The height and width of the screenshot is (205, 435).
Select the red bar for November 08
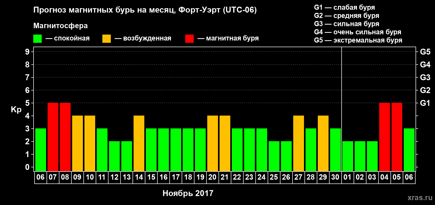pyautogui.click(x=65, y=137)
